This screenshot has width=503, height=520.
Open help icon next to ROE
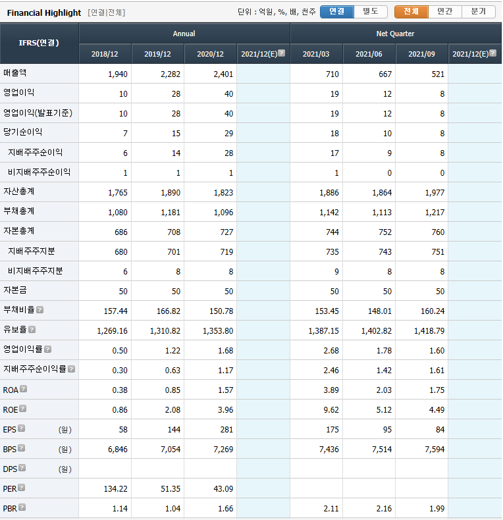[x=23, y=409]
